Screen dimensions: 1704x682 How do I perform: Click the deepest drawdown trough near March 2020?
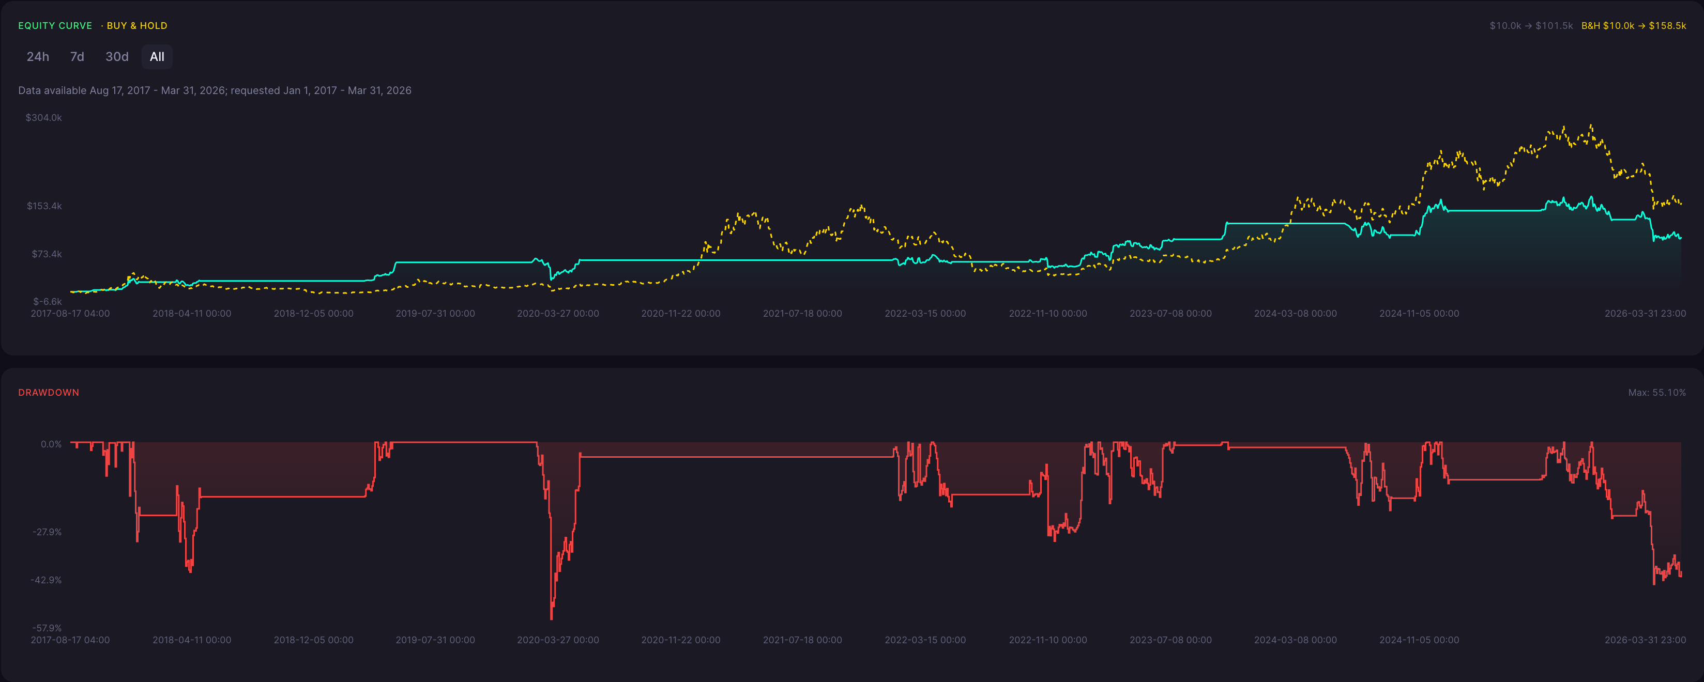[552, 617]
